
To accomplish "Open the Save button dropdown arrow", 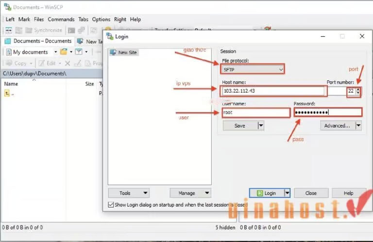I will tap(261, 126).
